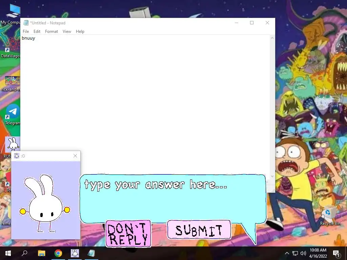
Task: Open the View menu in Notepad
Action: pos(67,31)
